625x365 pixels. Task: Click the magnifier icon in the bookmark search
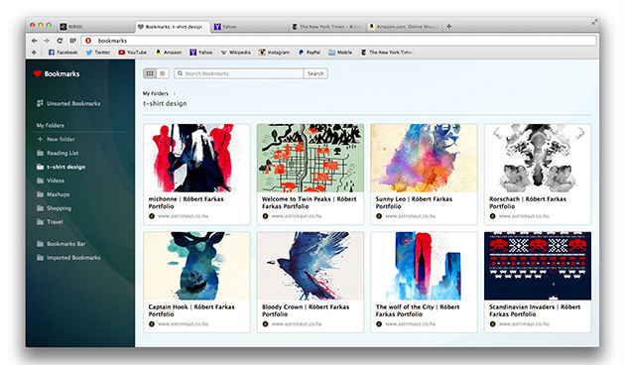point(181,73)
